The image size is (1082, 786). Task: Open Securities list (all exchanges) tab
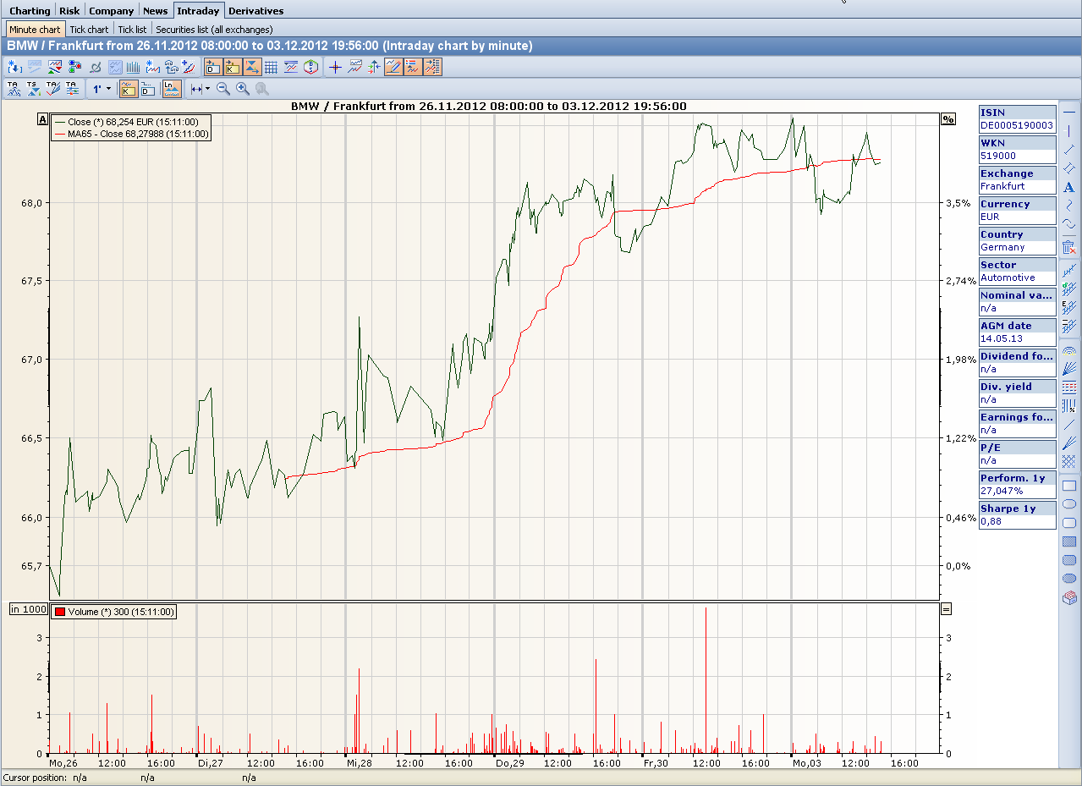pyautogui.click(x=214, y=30)
